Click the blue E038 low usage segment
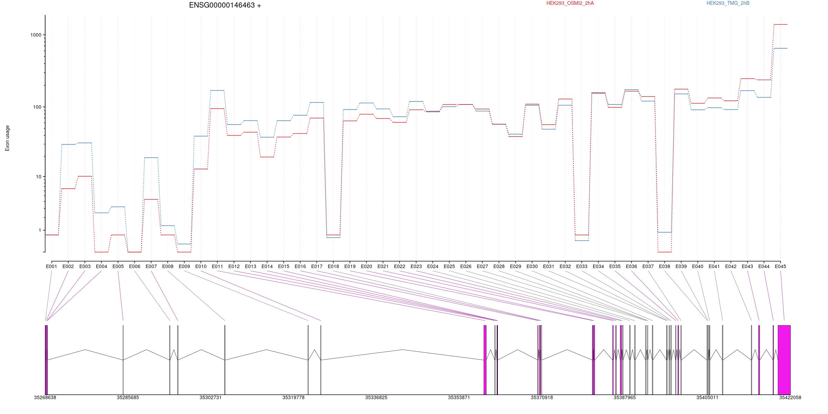Image resolution: width=828 pixels, height=414 pixels. [x=664, y=232]
